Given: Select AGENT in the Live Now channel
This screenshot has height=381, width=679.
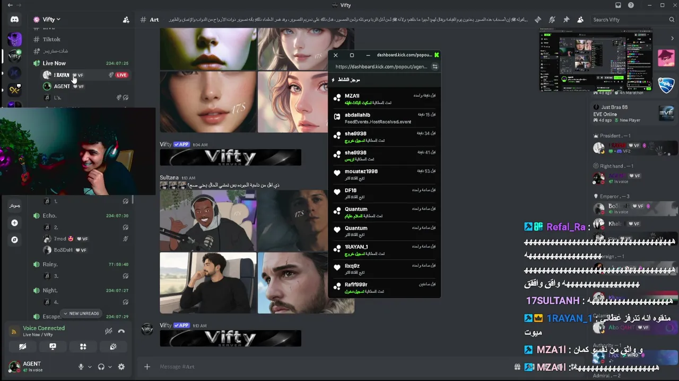Looking at the screenshot, I should click(62, 86).
